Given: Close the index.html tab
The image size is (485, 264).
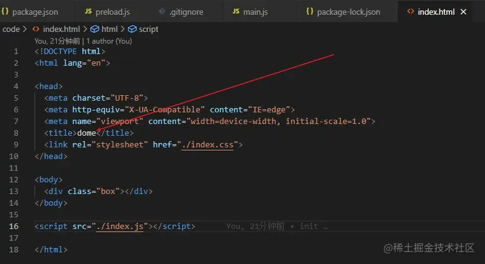Looking at the screenshot, I should (x=463, y=12).
